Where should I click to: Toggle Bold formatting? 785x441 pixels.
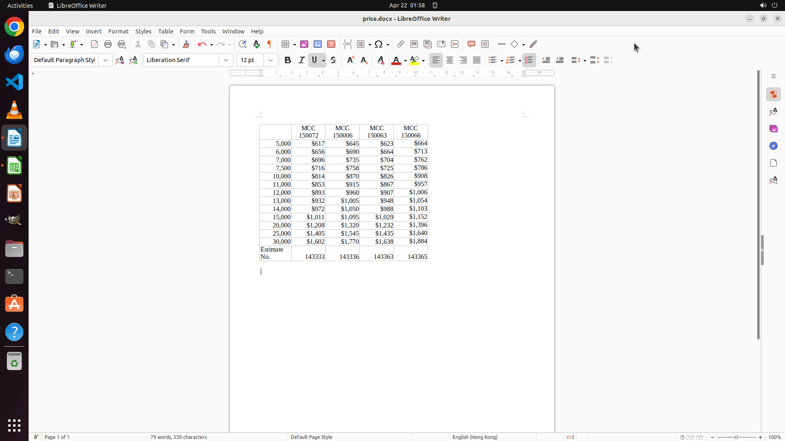[x=288, y=60]
